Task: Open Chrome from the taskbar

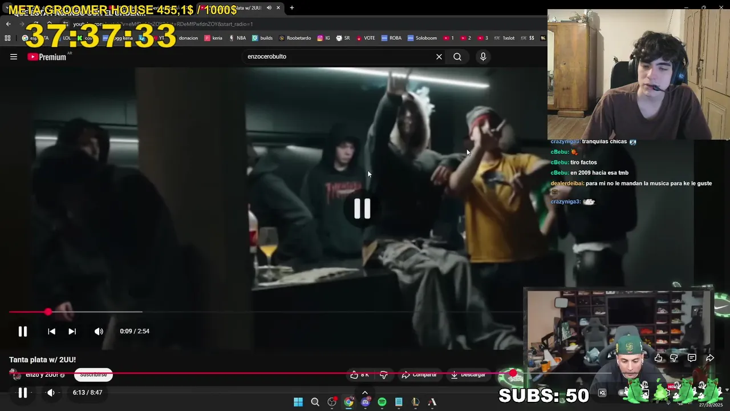Action: [348, 402]
